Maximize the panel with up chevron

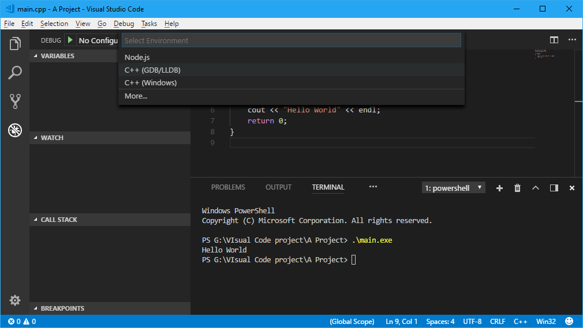[x=536, y=188]
